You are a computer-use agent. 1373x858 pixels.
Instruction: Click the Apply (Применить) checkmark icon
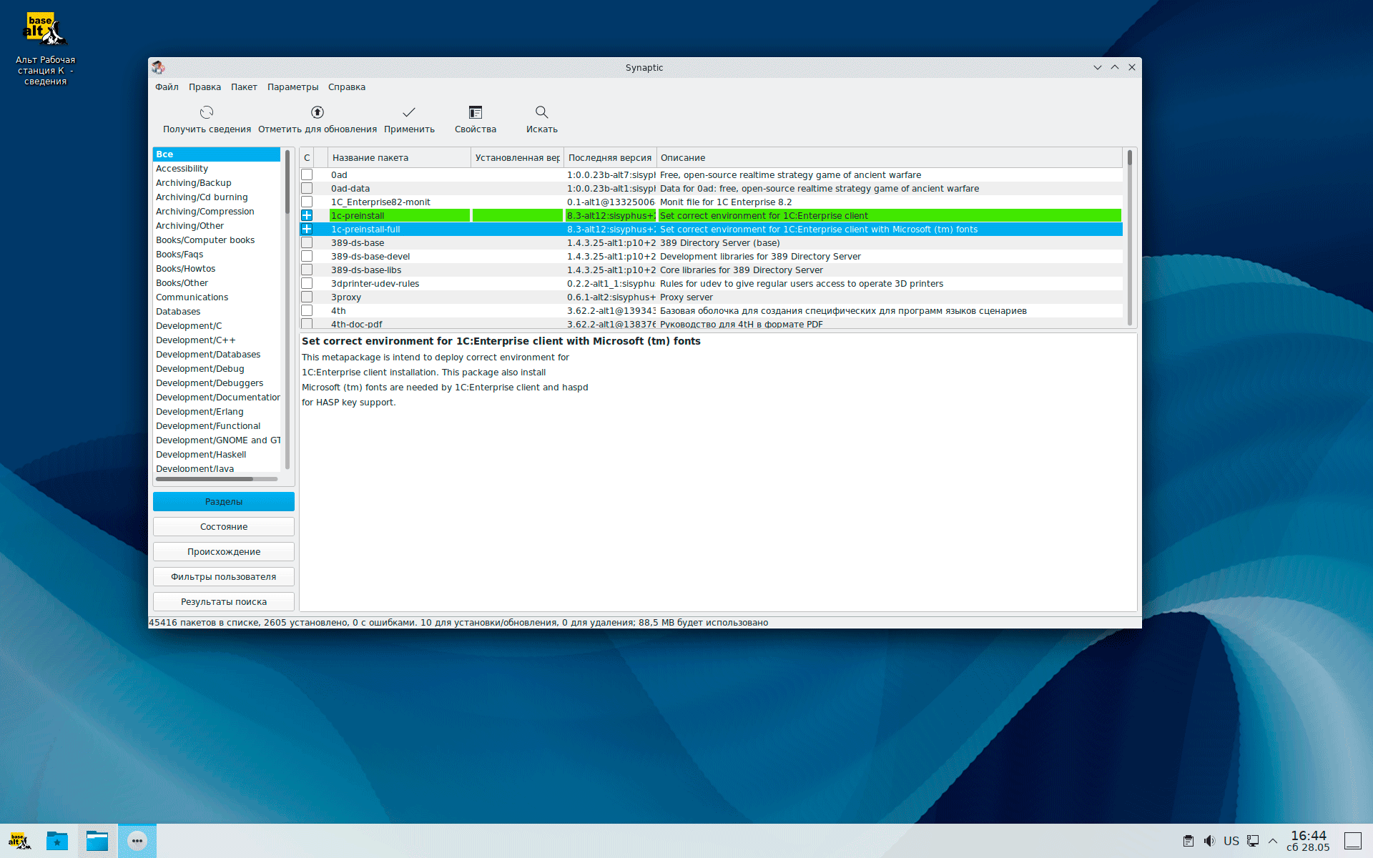(409, 112)
